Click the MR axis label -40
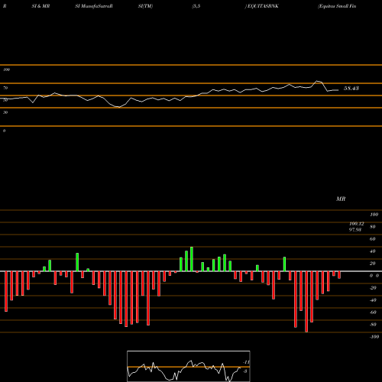This screenshot has height=382, width=382. (373, 300)
